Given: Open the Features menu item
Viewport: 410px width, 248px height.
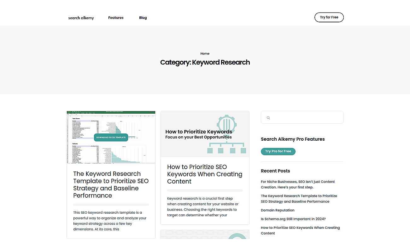Looking at the screenshot, I should point(116,18).
